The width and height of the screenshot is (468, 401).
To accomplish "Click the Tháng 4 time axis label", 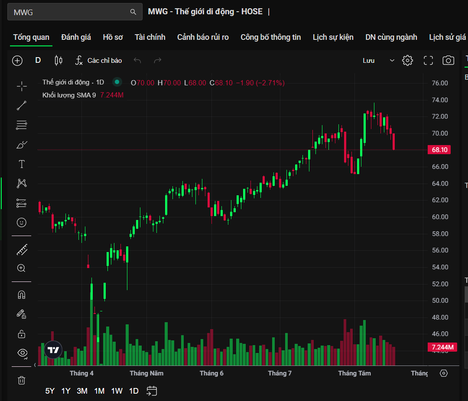I will click(x=81, y=373).
